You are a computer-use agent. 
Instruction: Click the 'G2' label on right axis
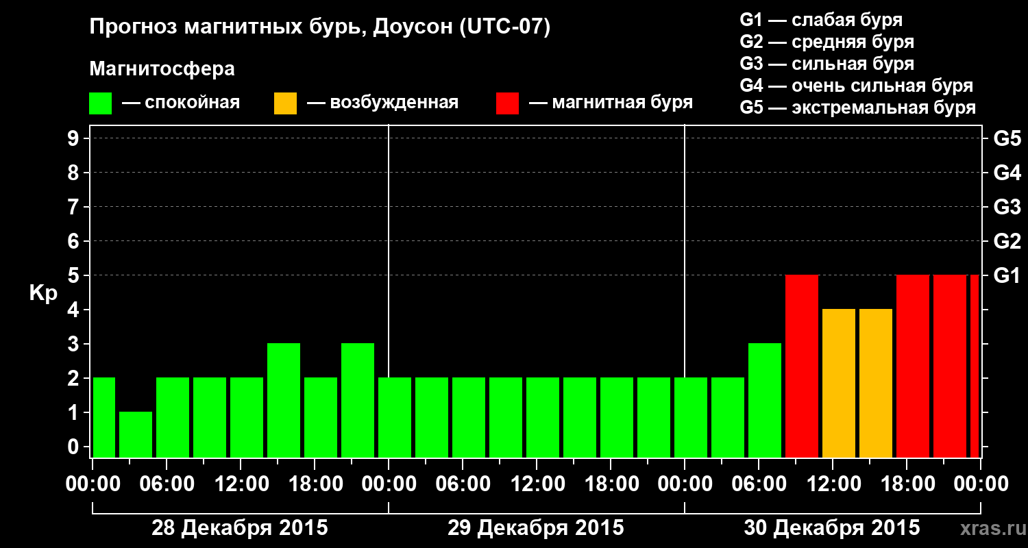tap(1007, 241)
